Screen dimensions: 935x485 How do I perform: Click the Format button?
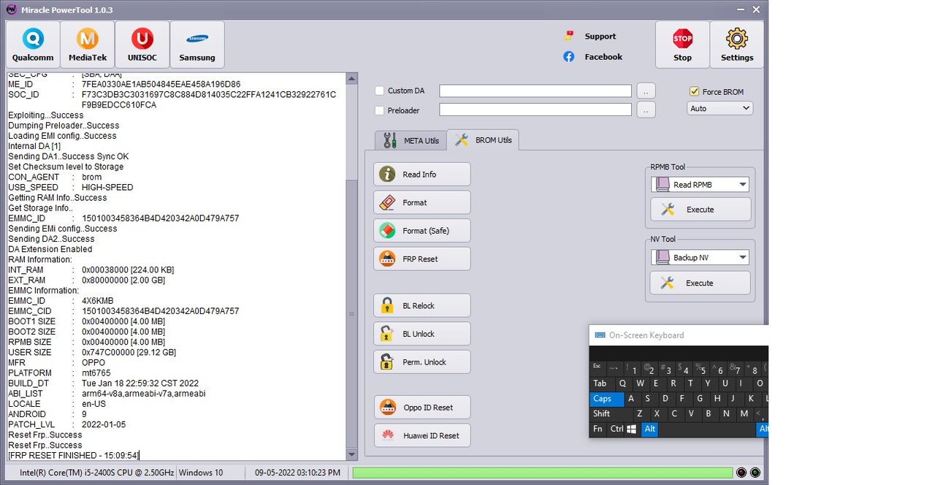click(422, 202)
